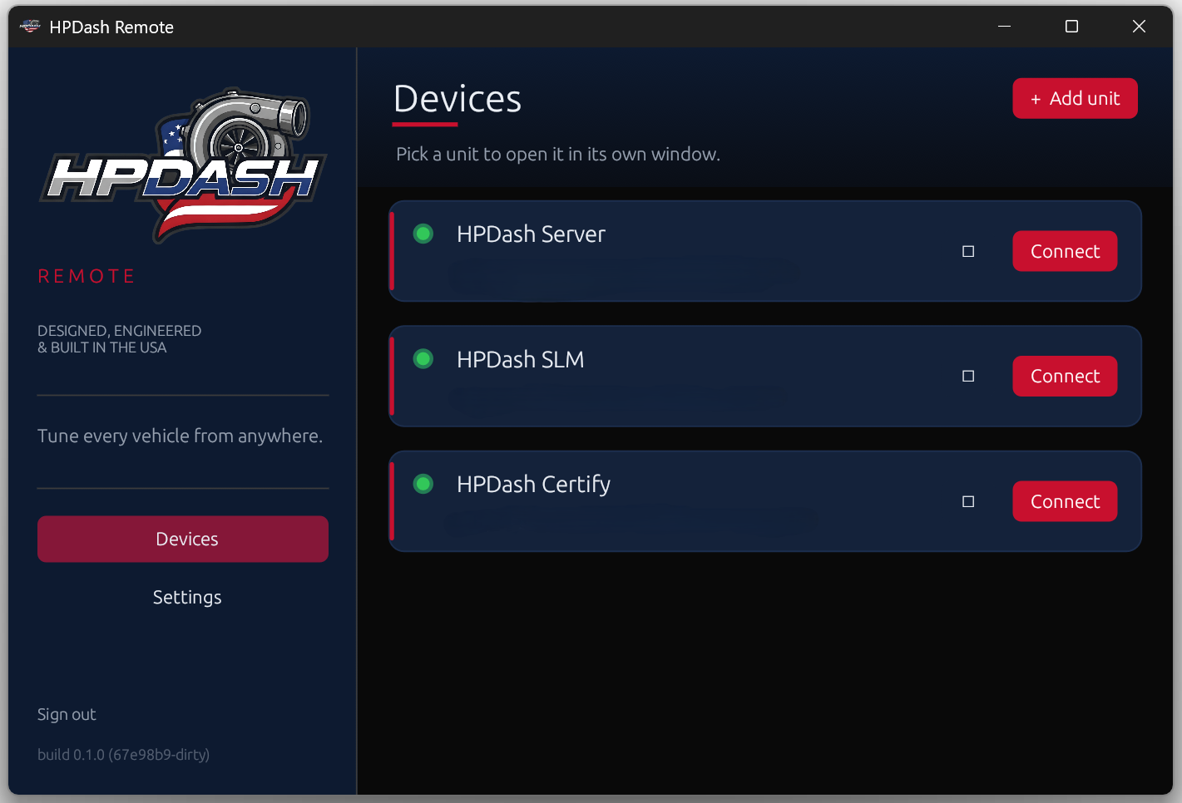The height and width of the screenshot is (803, 1182).
Task: Click the Add unit button
Action: [x=1075, y=98]
